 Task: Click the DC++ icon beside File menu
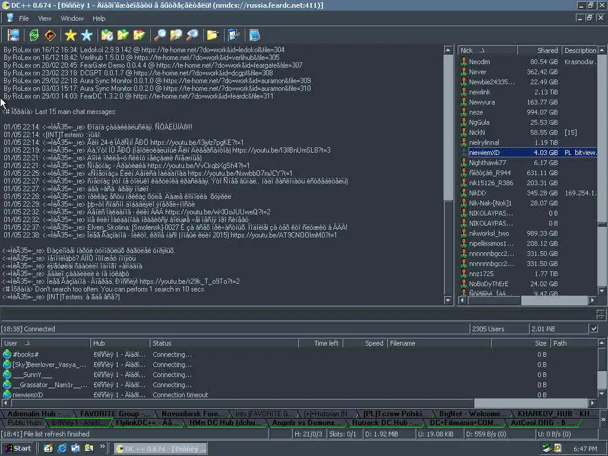point(10,18)
